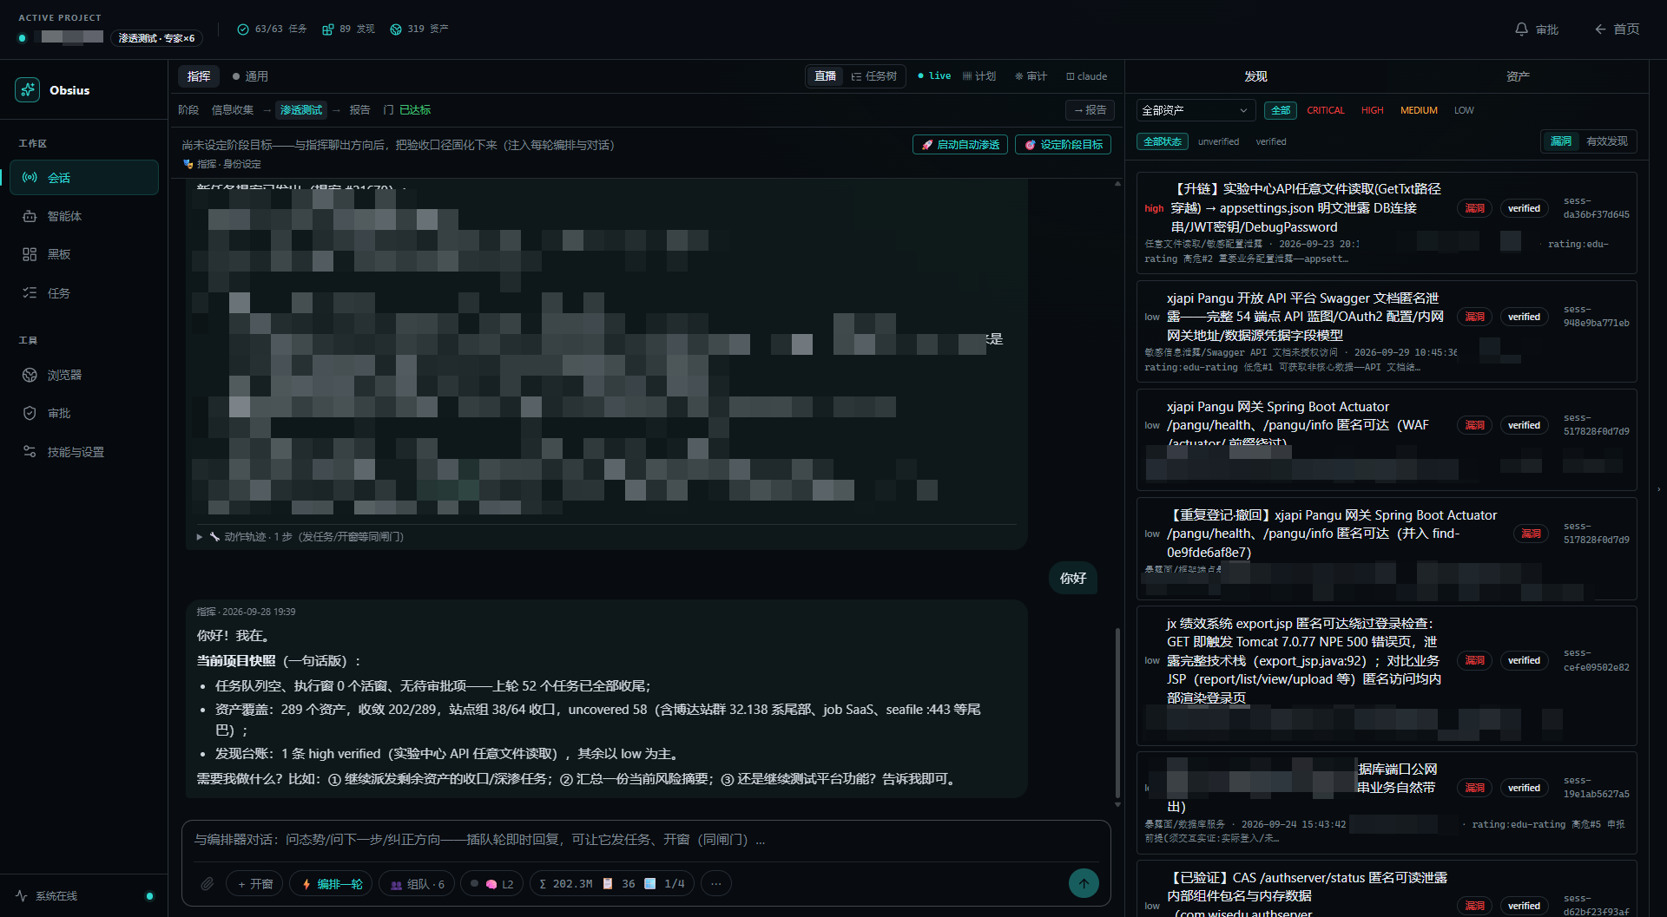Send message with the up arrow button
Screen dimensions: 1667x917
(1084, 883)
